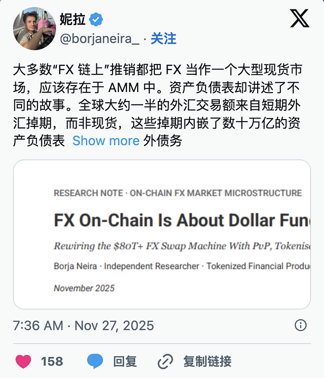
Task: Click the info circle icon
Action: coord(300,325)
